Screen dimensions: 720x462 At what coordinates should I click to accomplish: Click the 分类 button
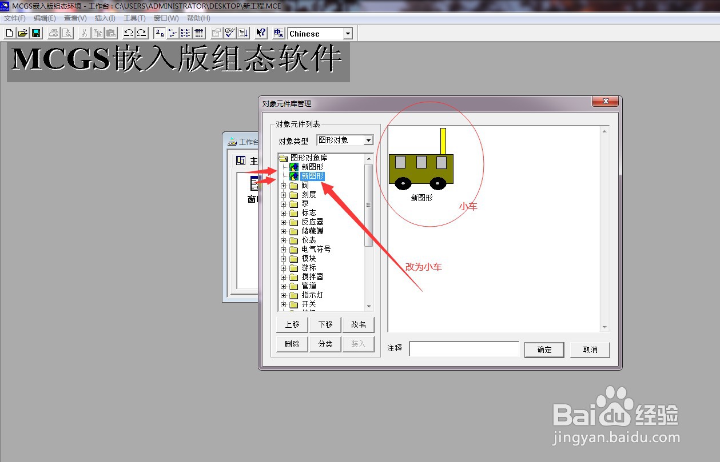pos(325,344)
